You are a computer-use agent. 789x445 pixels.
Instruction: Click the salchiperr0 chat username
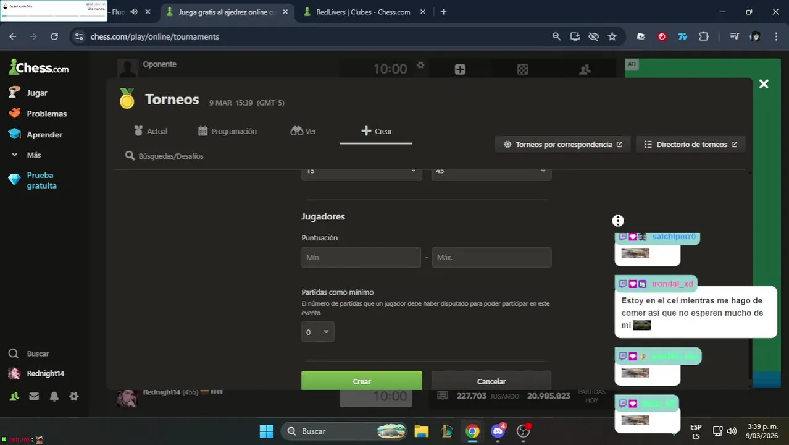click(674, 237)
